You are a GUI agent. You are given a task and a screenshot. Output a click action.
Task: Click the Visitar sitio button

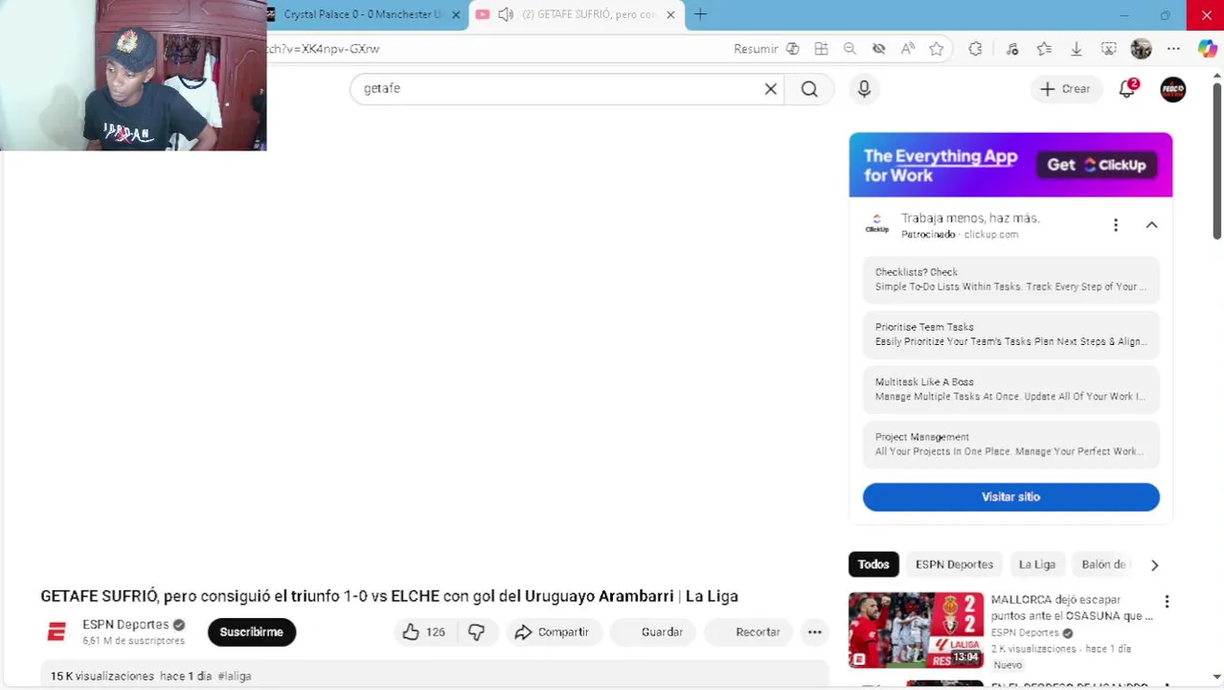[1010, 496]
